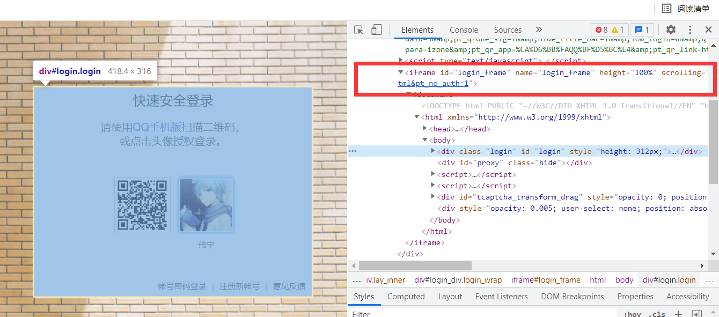Click the 1 warning badge
The width and height of the screenshot is (719, 317).
click(x=619, y=30)
